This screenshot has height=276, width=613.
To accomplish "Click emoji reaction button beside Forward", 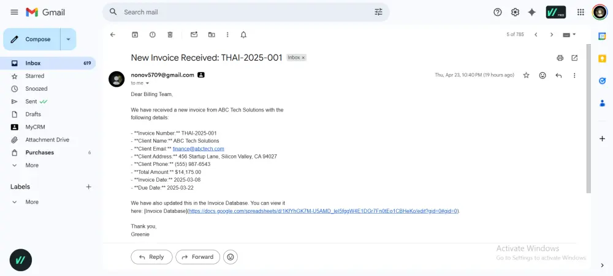I will (230, 257).
